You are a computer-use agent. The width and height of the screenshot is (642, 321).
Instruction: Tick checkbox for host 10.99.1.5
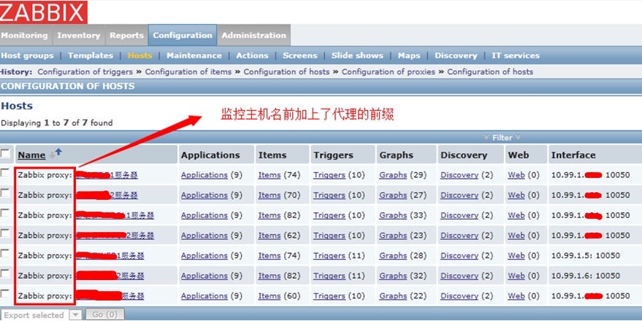click(5, 254)
